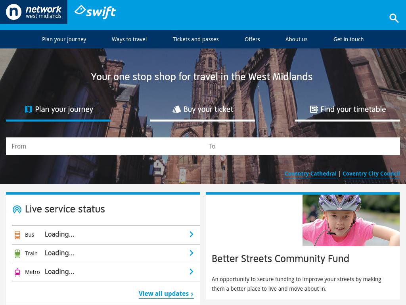The width and height of the screenshot is (406, 305).
Task: Click the girl cyclist thumbnail image
Action: [x=351, y=220]
